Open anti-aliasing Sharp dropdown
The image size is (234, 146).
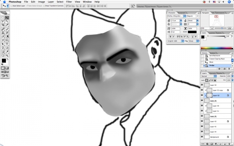tap(194, 41)
